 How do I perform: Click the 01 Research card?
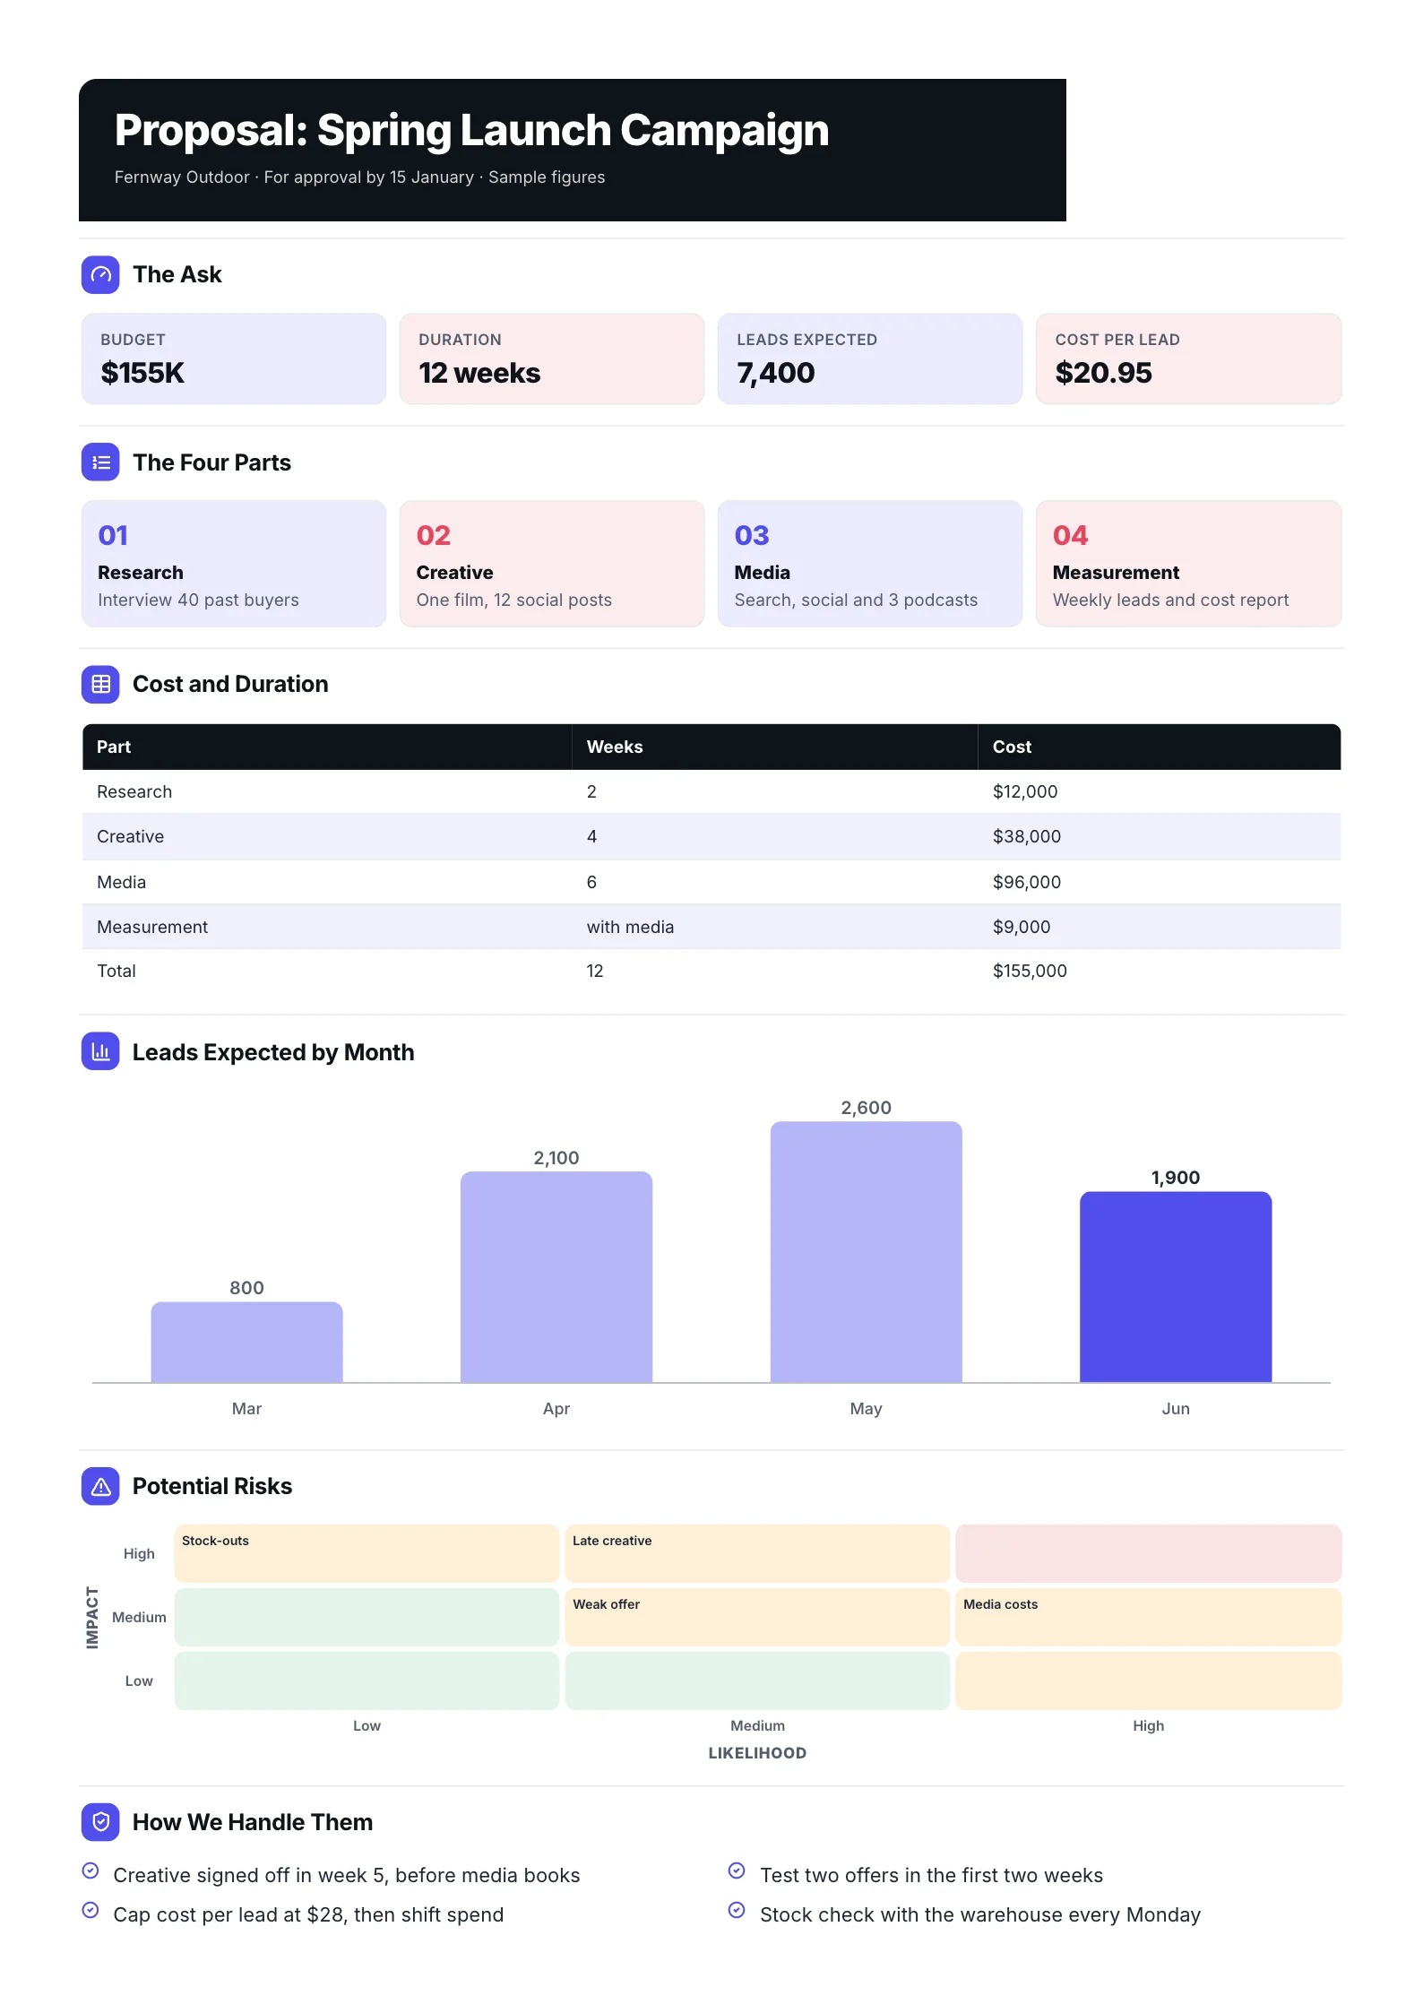234,564
